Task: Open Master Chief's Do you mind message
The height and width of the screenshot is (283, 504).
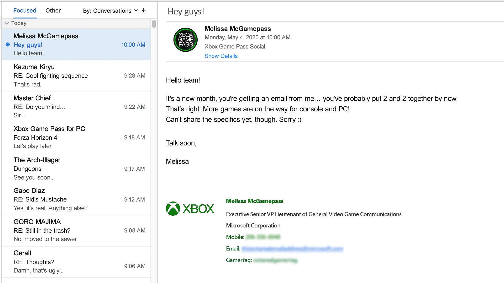Action: [76, 106]
